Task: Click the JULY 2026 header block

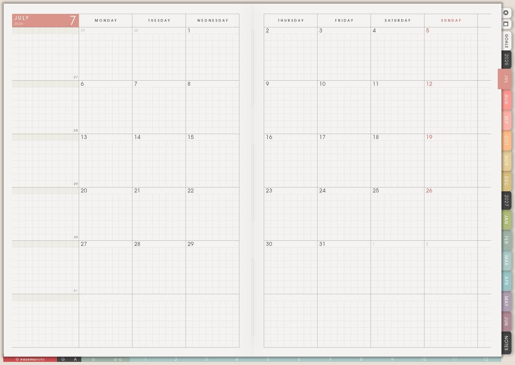Action: 46,21
